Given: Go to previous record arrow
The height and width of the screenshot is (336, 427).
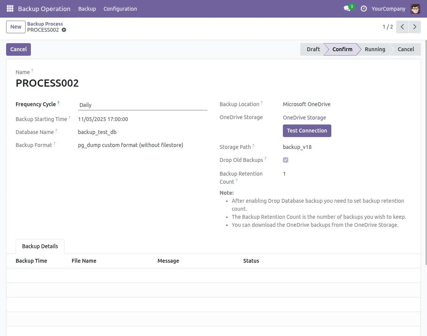Looking at the screenshot, I should click(402, 27).
